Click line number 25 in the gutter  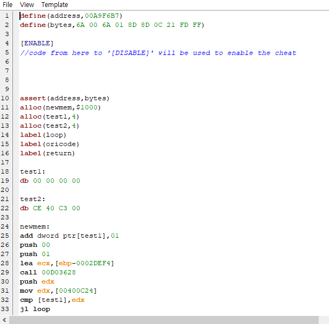(x=5, y=236)
